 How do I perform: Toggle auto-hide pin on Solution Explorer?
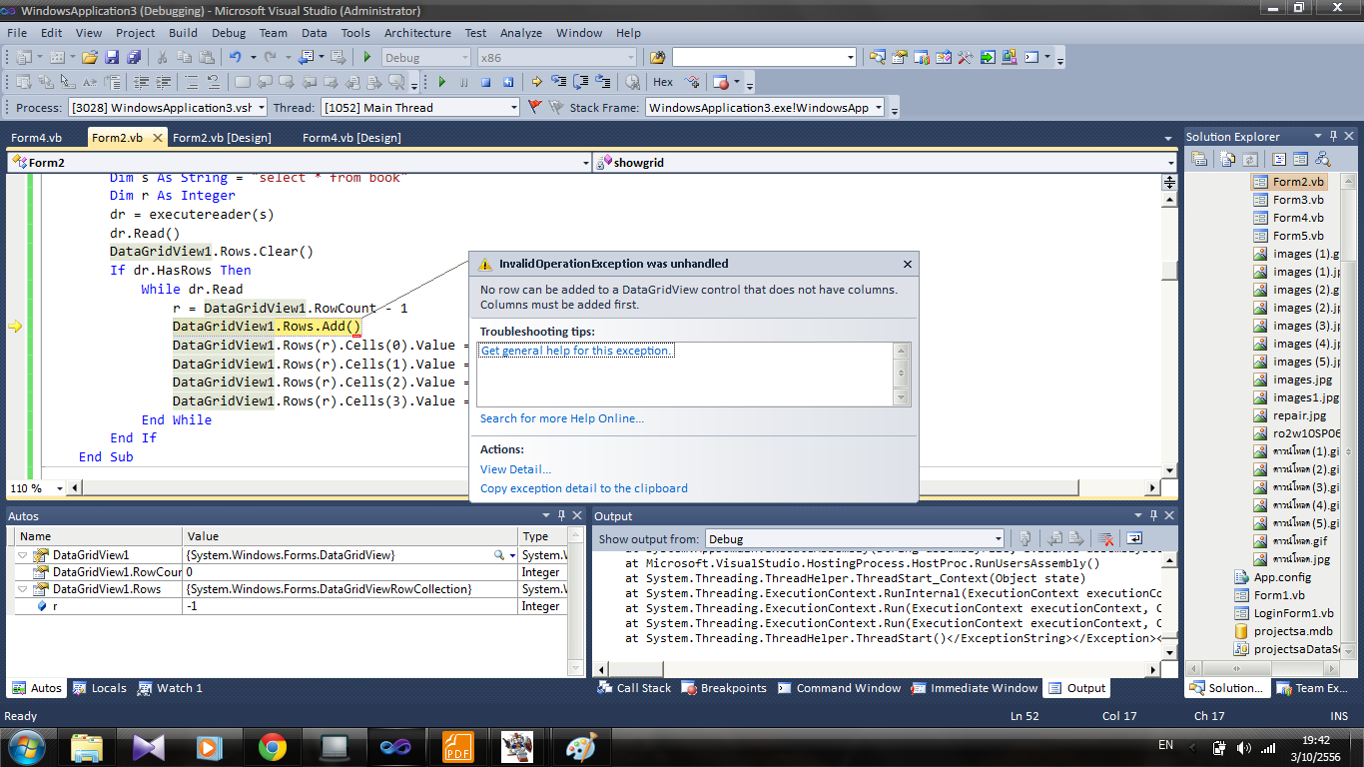(1333, 136)
